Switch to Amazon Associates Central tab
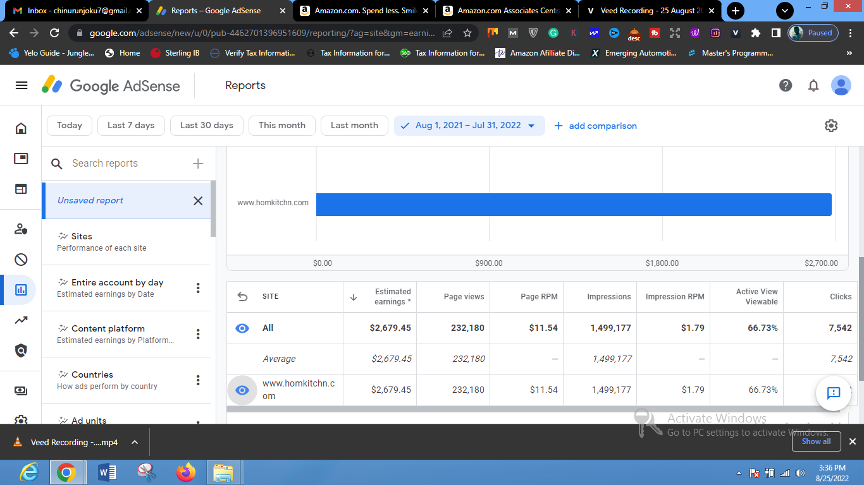The image size is (864, 485). tap(507, 11)
